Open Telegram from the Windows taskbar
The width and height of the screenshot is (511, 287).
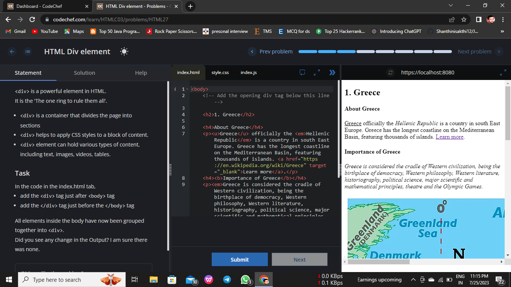pyautogui.click(x=227, y=280)
